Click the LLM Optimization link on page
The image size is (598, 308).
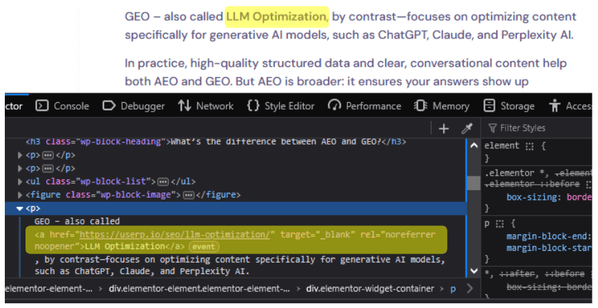[276, 16]
